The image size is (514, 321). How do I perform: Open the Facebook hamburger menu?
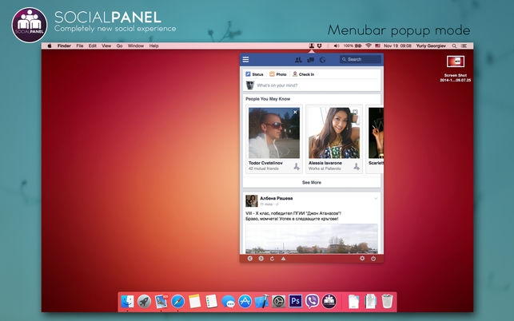[245, 59]
